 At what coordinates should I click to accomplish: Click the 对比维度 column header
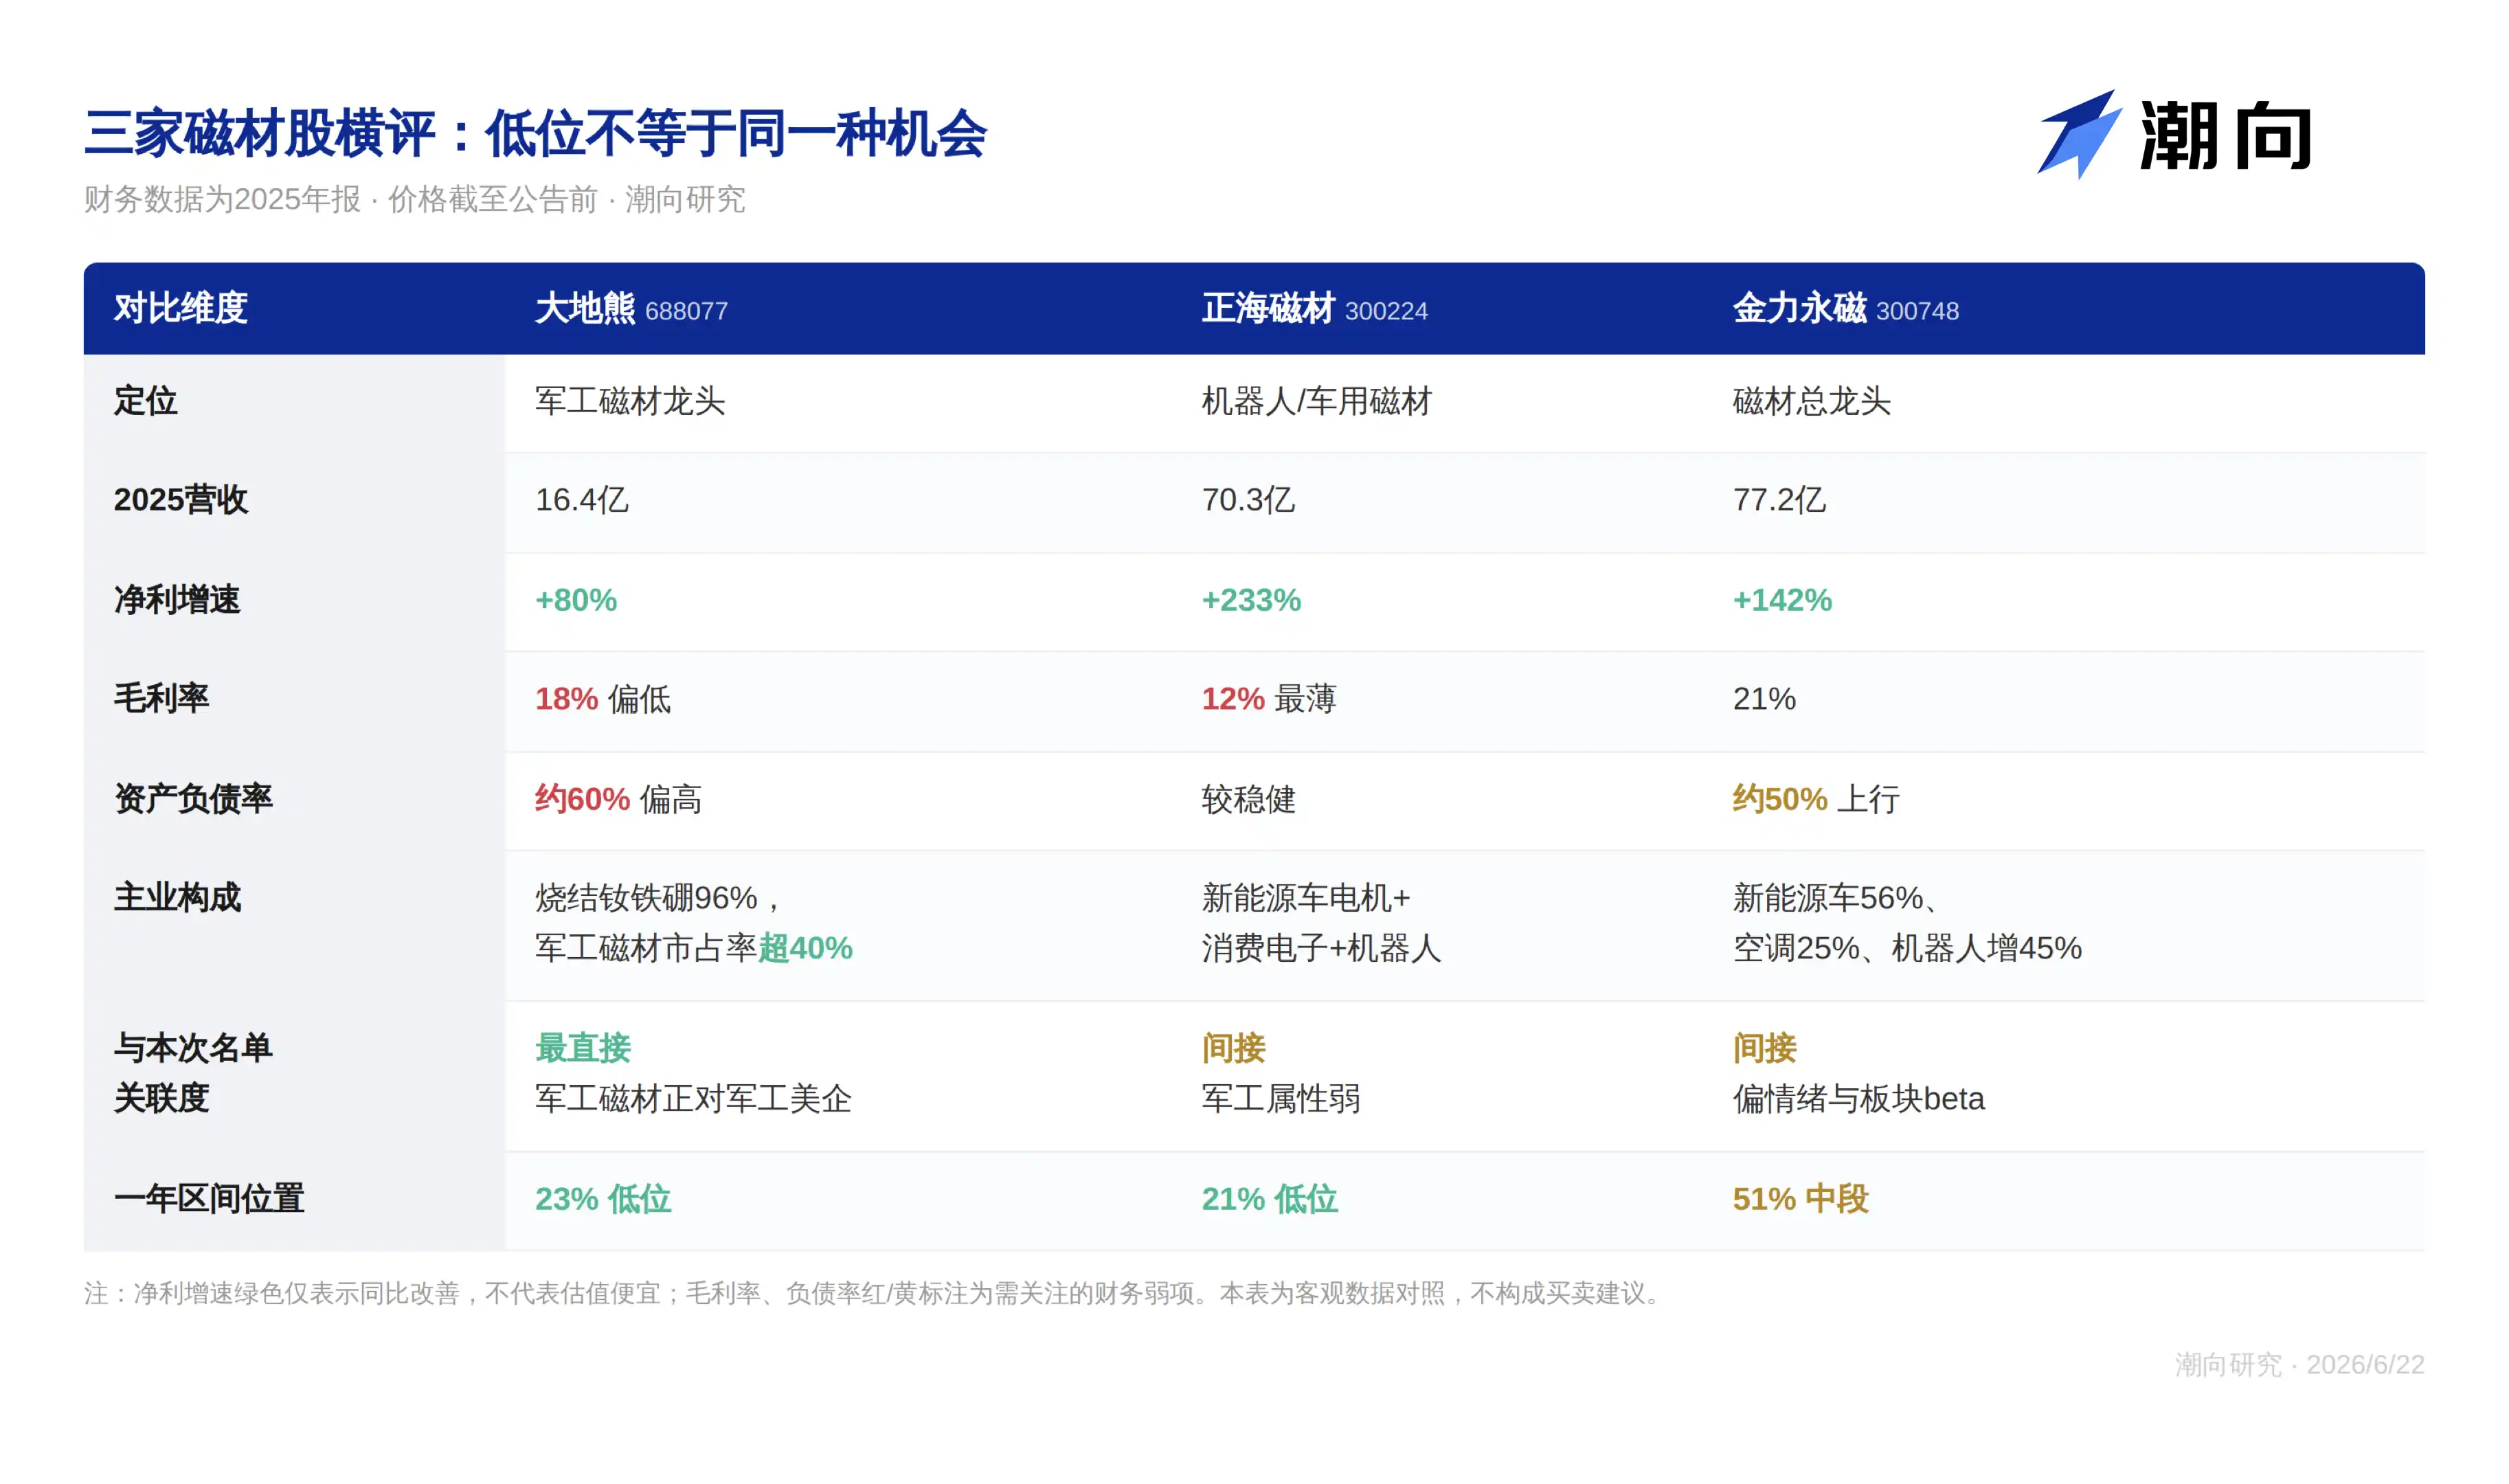pyautogui.click(x=180, y=308)
